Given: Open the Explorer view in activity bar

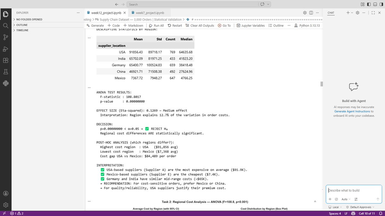Looking at the screenshot, I should pyautogui.click(x=5, y=14).
